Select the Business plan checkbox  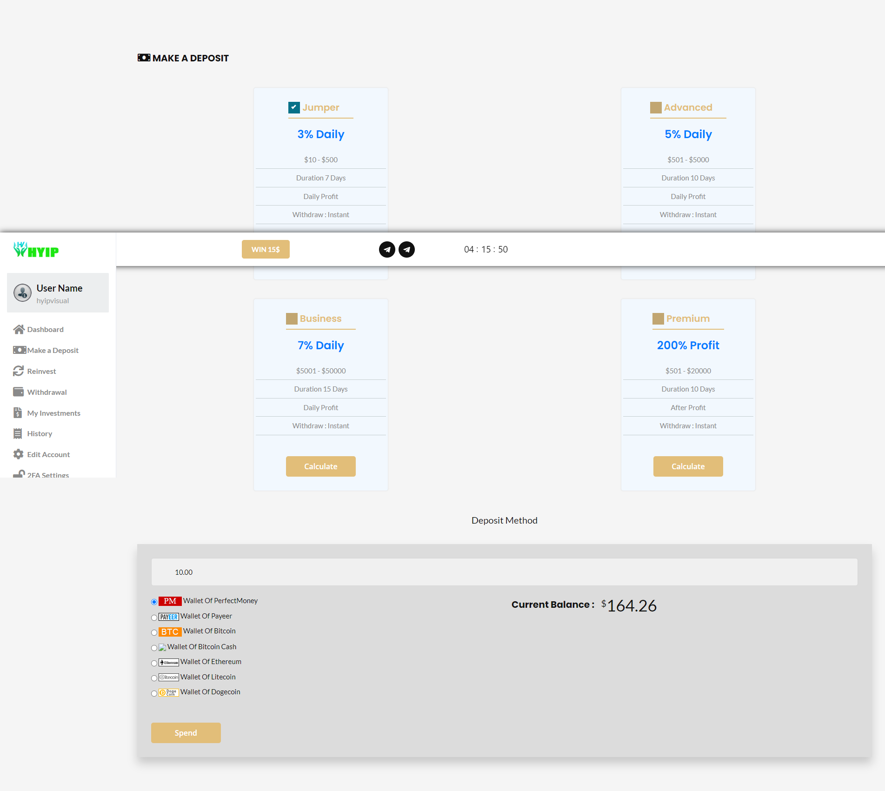292,319
